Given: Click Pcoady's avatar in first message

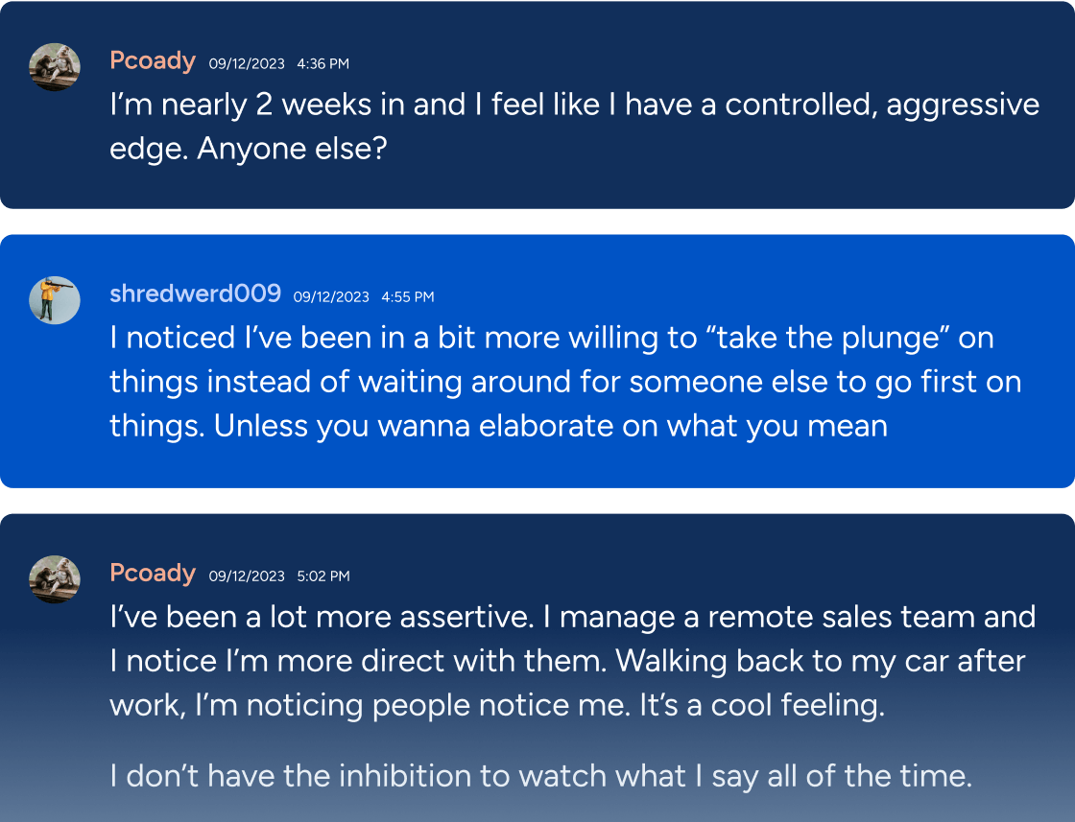Looking at the screenshot, I should click(x=54, y=66).
